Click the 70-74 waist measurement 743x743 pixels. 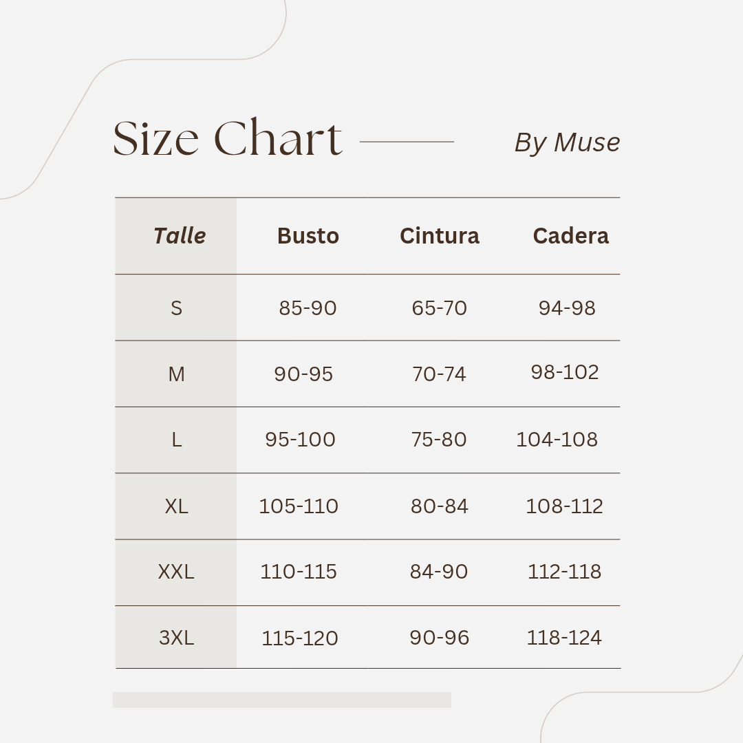click(439, 374)
